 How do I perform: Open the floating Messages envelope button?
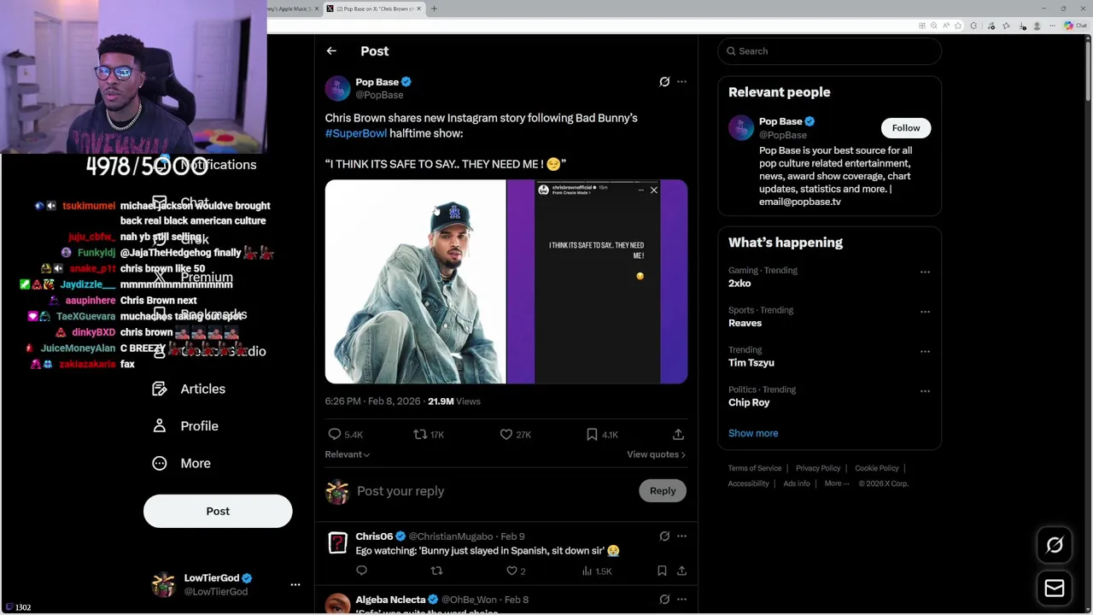point(1055,588)
